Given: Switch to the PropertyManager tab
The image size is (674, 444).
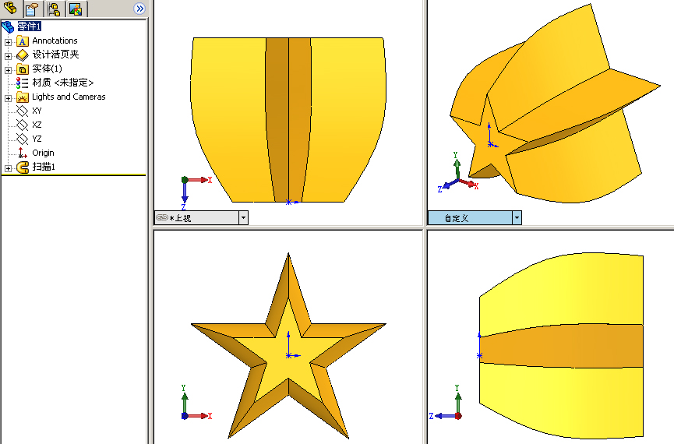Looking at the screenshot, I should pyautogui.click(x=32, y=8).
